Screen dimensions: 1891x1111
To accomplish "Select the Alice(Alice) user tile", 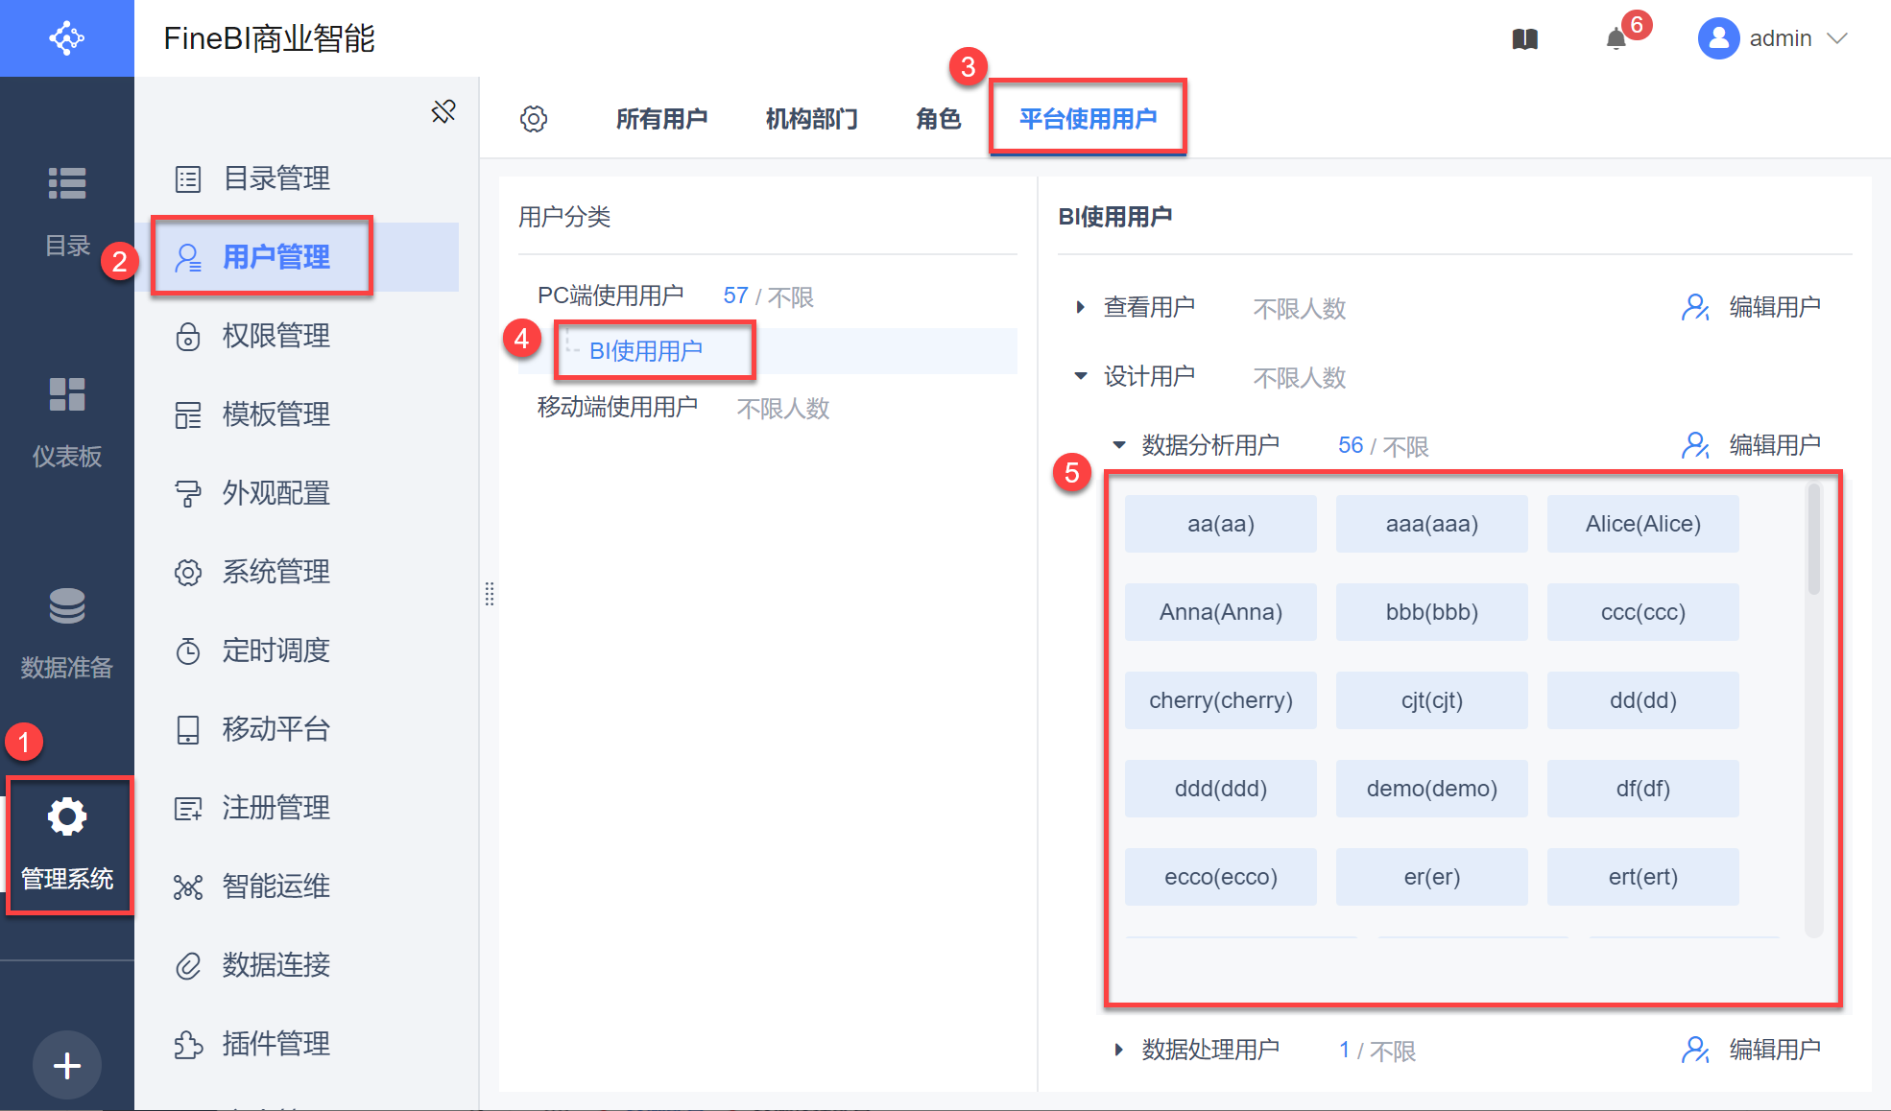I will [1642, 524].
